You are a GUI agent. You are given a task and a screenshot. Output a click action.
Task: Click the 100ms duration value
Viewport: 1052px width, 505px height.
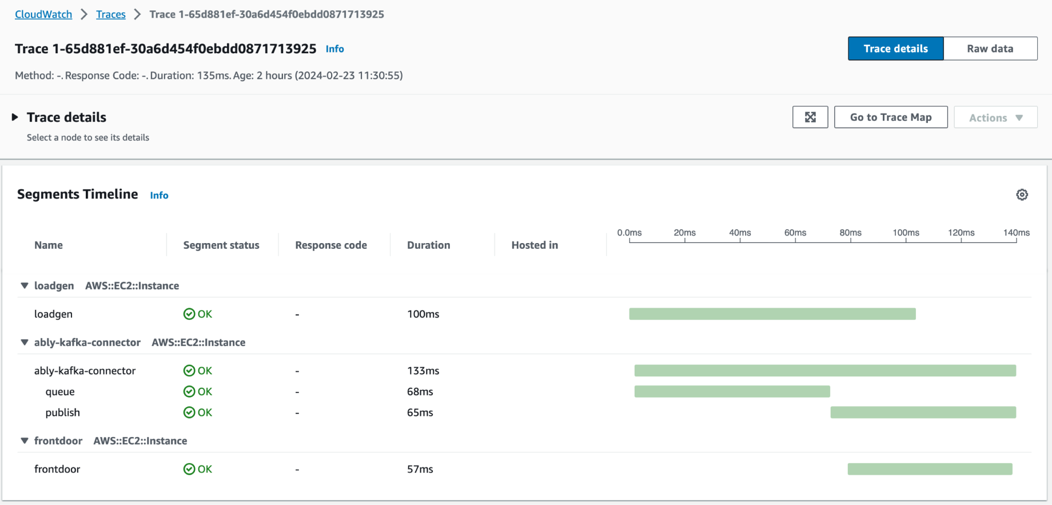tap(423, 314)
